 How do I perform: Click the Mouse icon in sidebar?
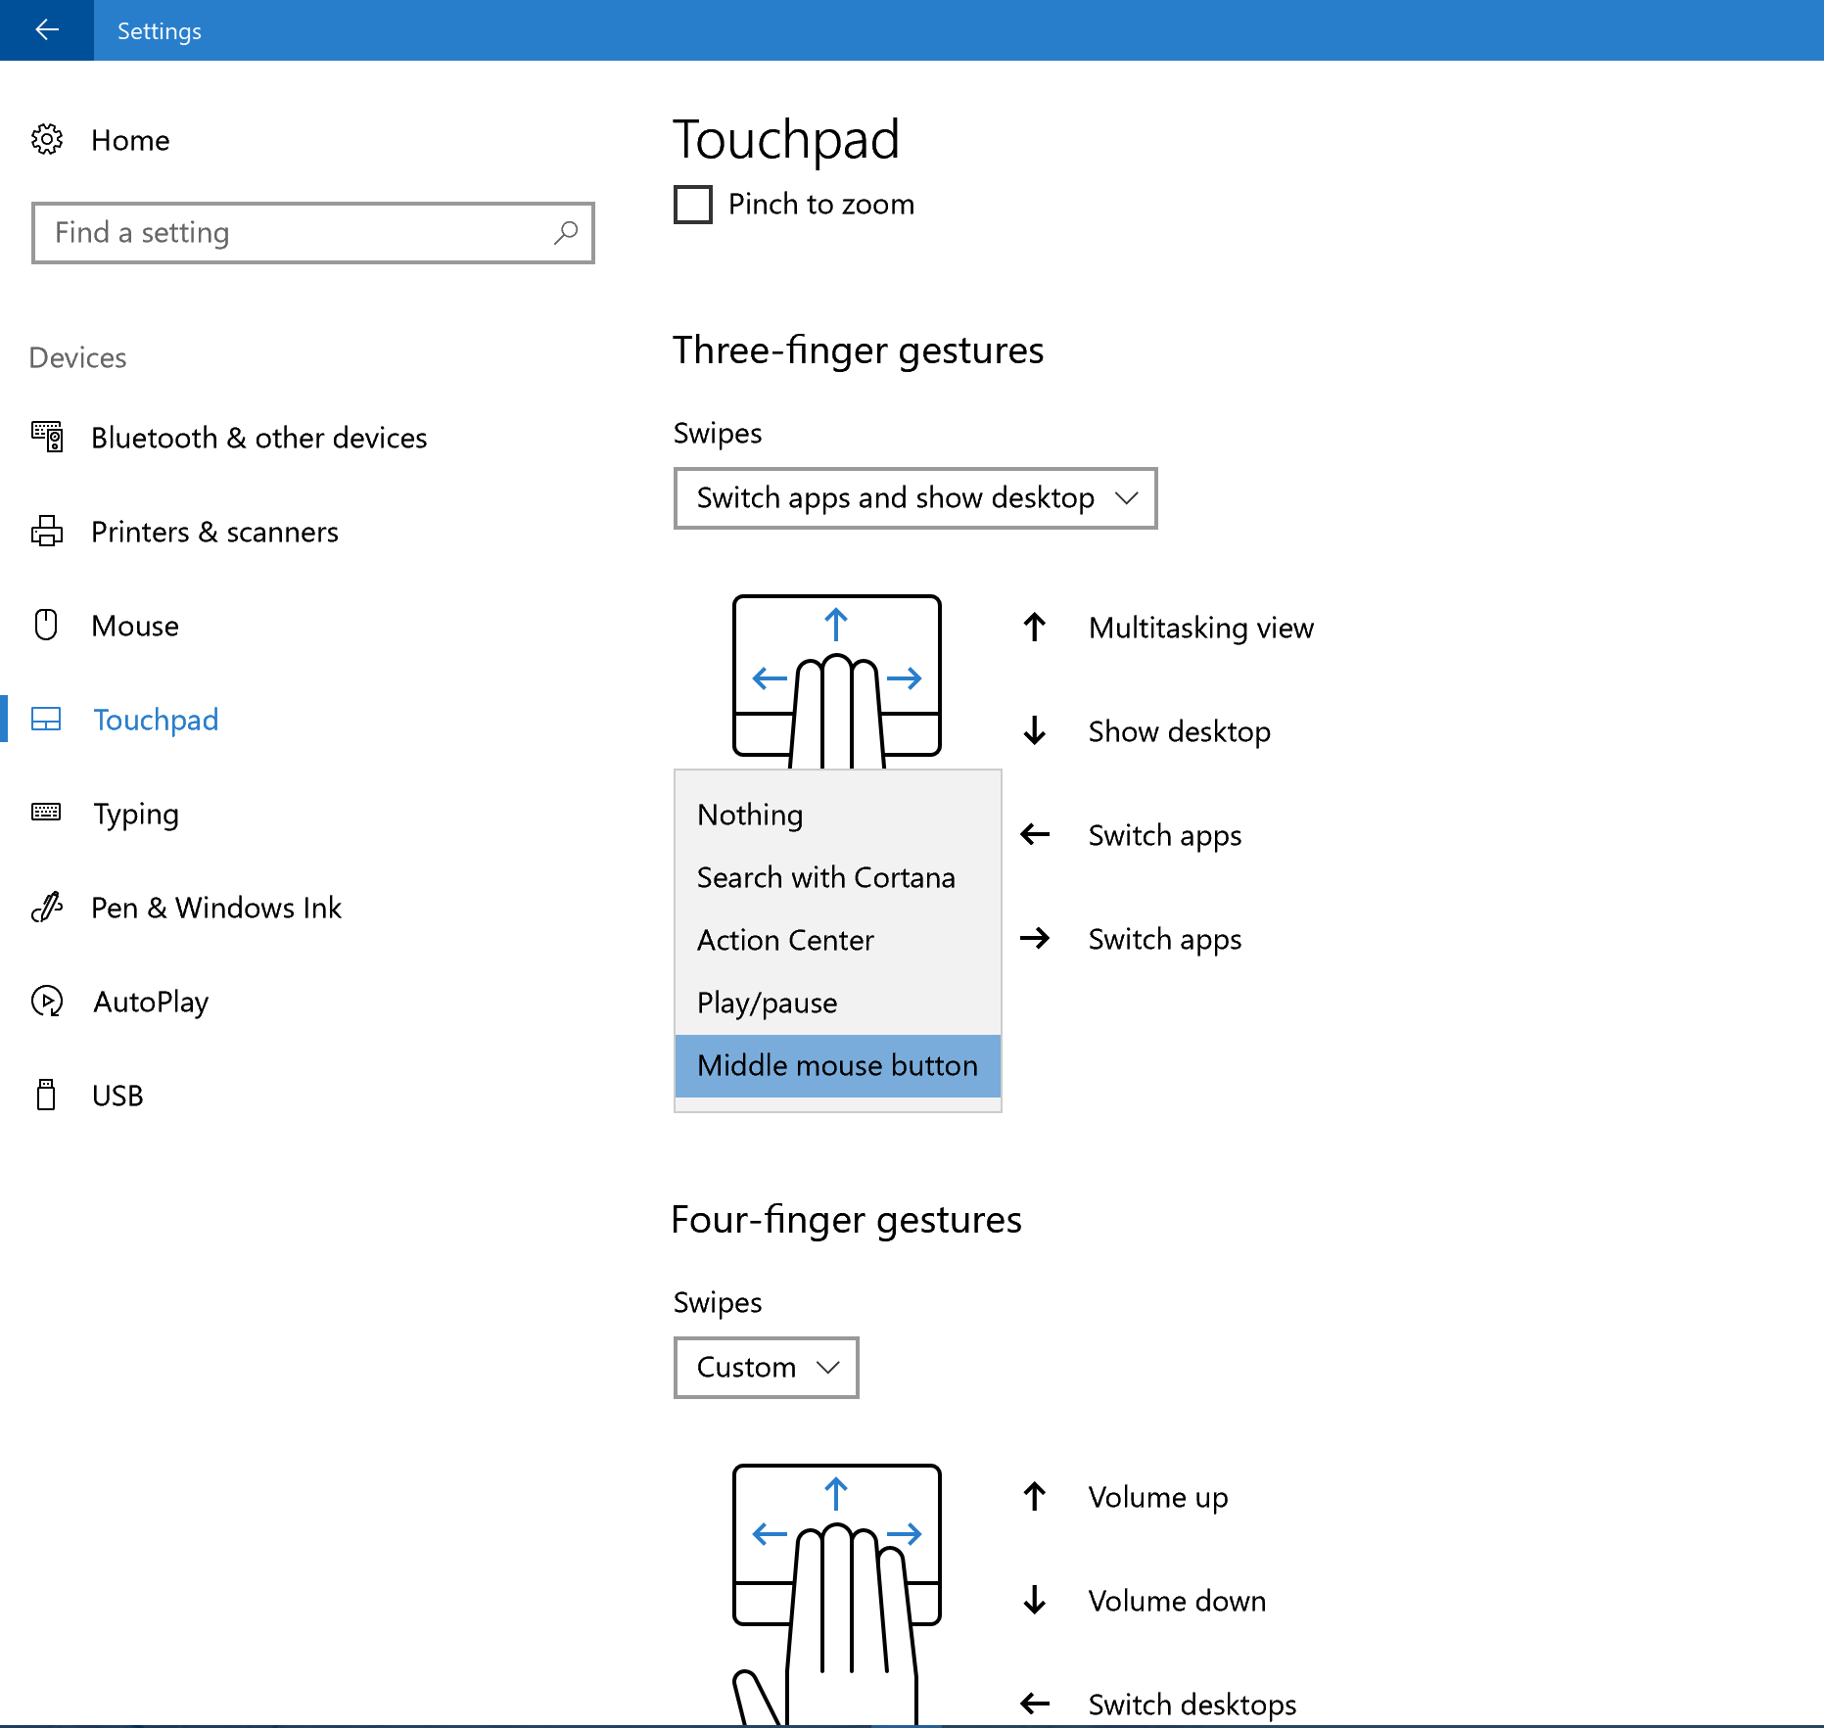click(46, 625)
